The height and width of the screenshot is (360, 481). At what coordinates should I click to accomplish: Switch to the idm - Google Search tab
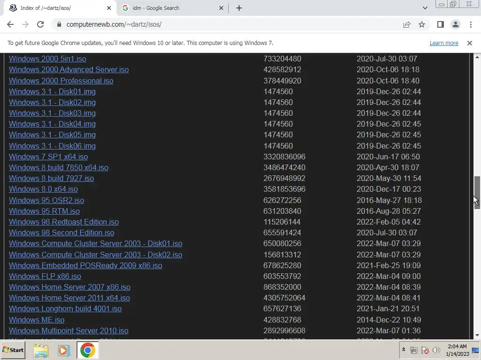click(x=172, y=8)
